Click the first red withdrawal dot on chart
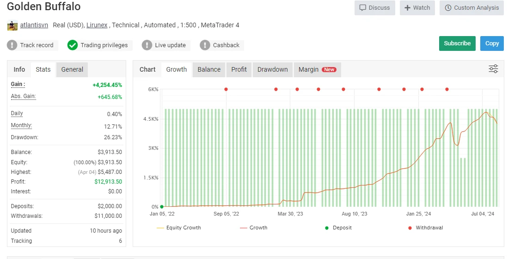This screenshot has width=508, height=259. (226, 89)
